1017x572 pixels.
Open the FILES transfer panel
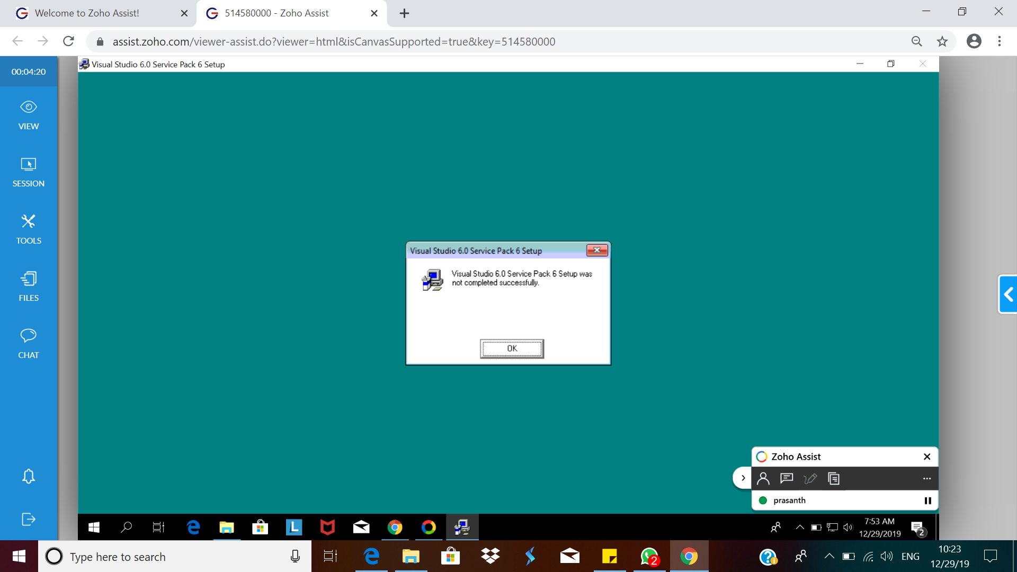click(29, 287)
